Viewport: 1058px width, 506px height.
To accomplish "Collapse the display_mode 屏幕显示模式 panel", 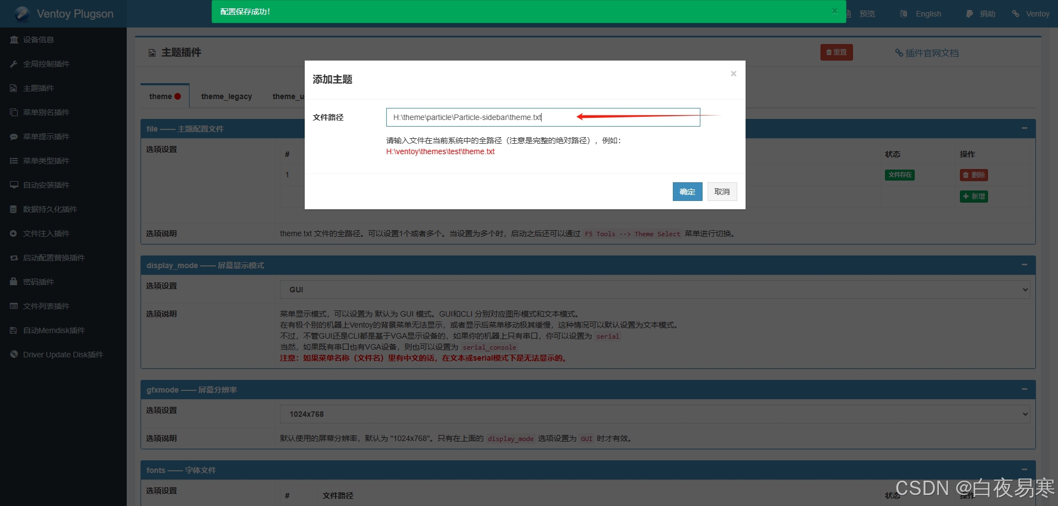I will [1024, 265].
